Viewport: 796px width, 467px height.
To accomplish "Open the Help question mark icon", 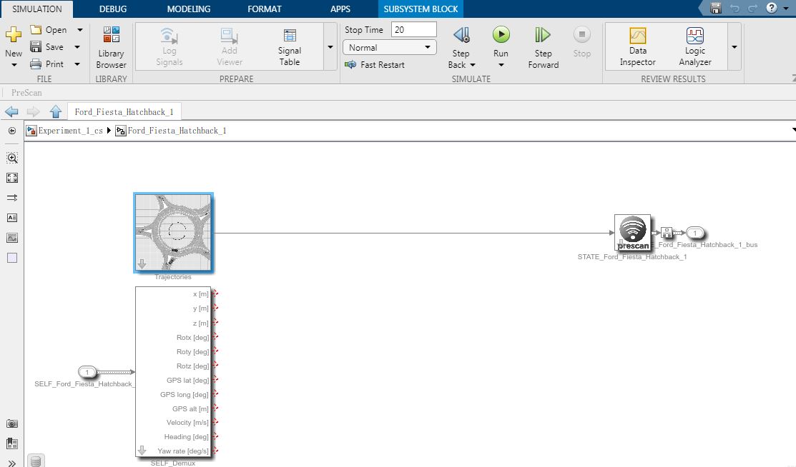I will click(x=772, y=8).
